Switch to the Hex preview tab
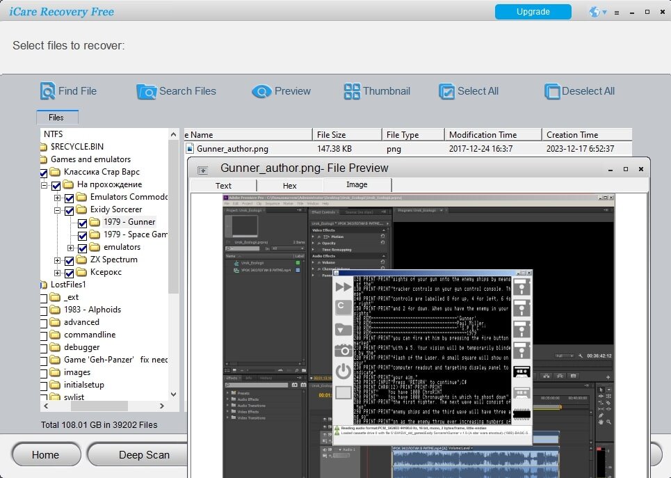Viewport: 671px width, 478px height. pyautogui.click(x=290, y=186)
